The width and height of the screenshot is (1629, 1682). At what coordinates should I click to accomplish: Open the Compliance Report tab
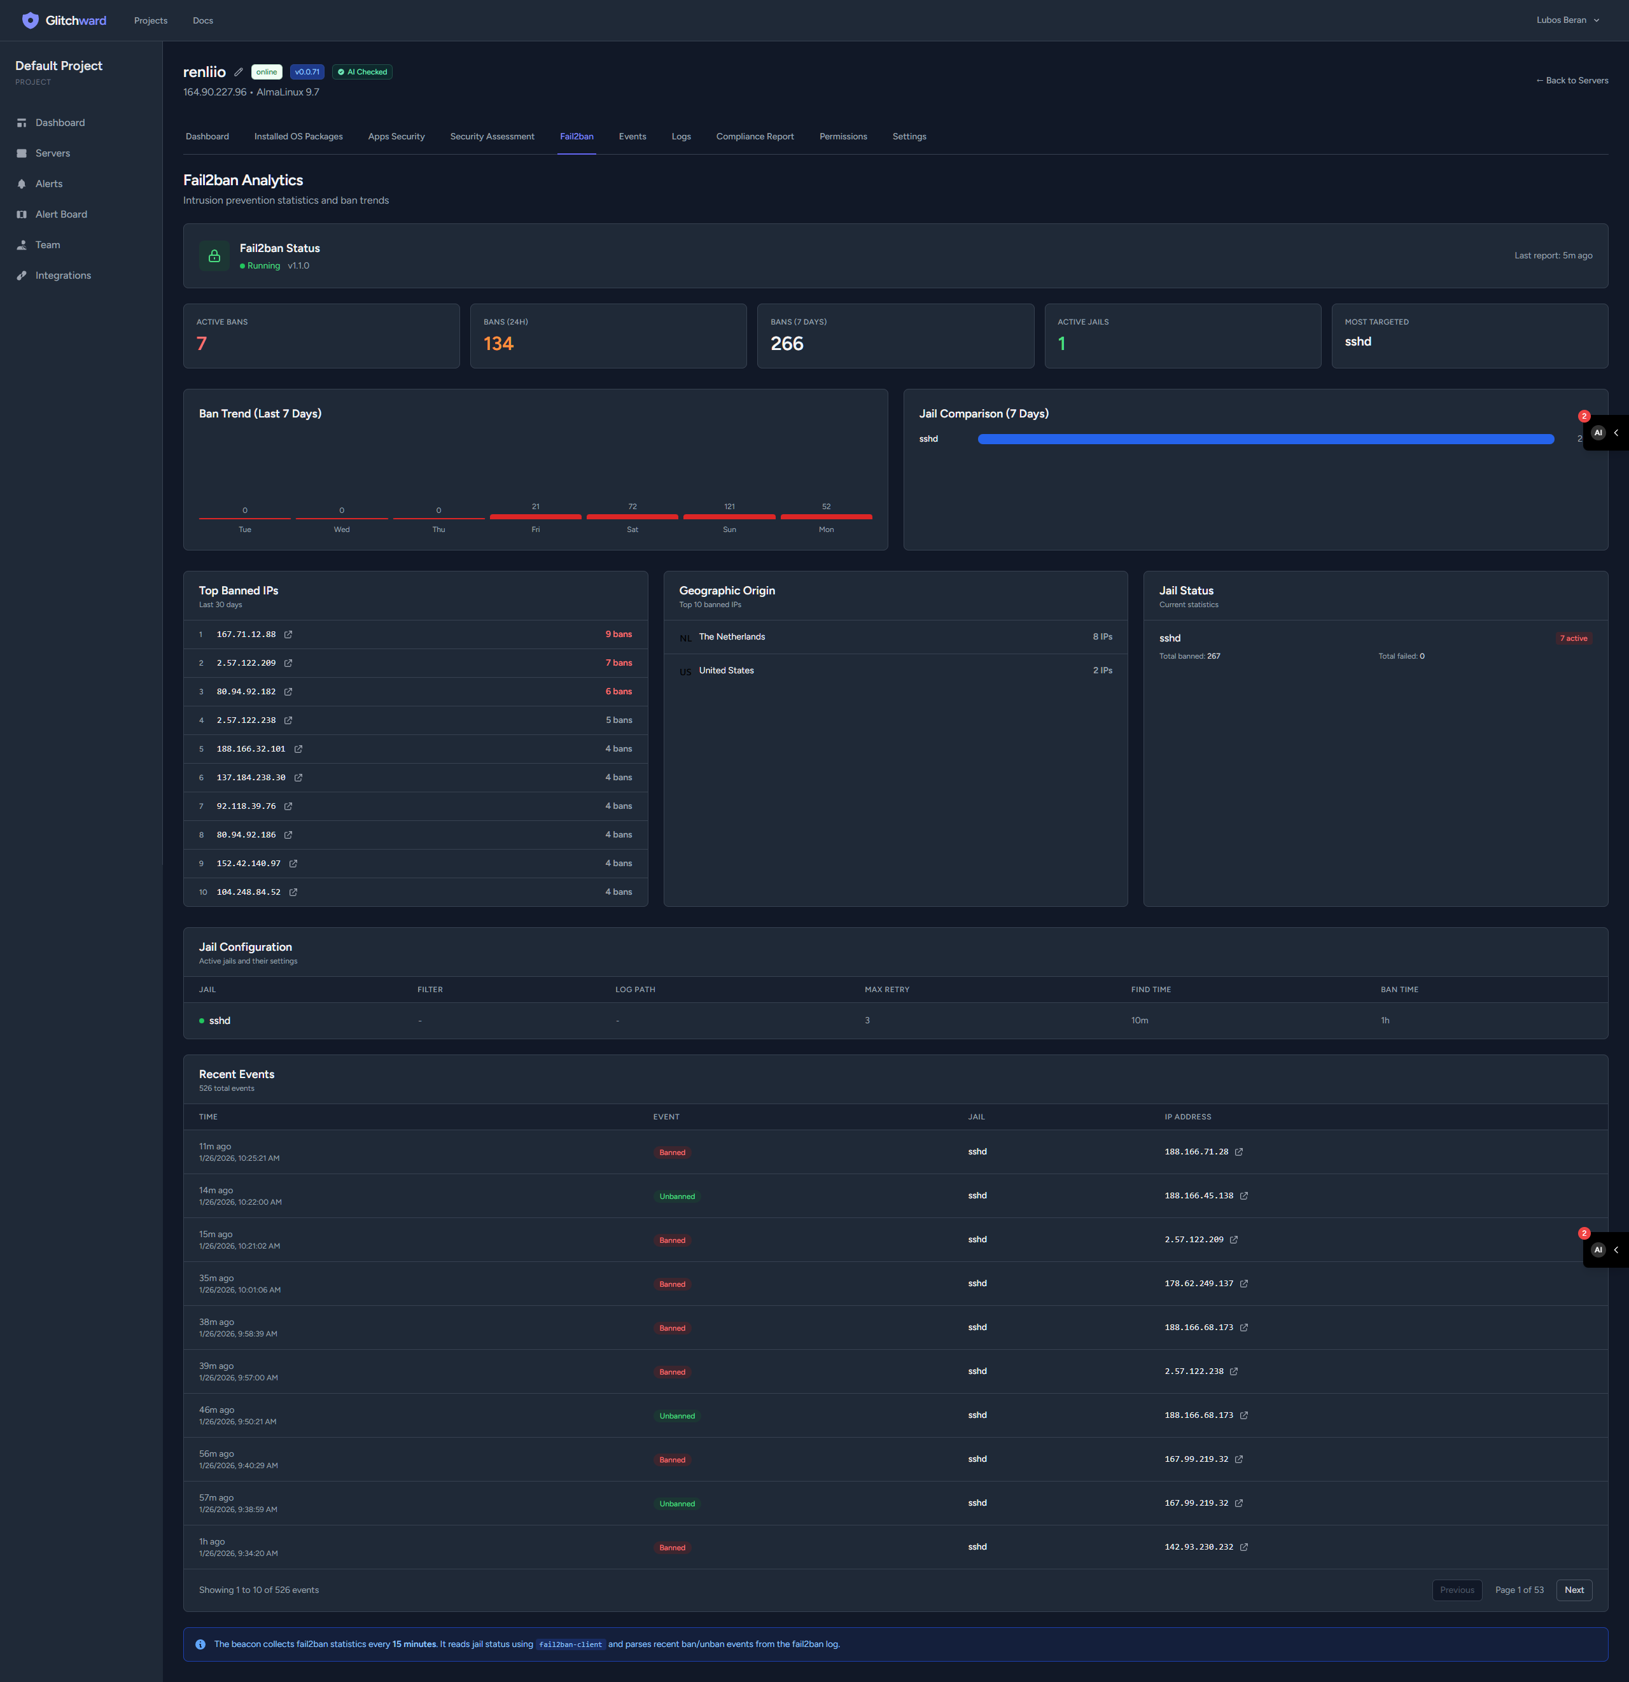[755, 136]
